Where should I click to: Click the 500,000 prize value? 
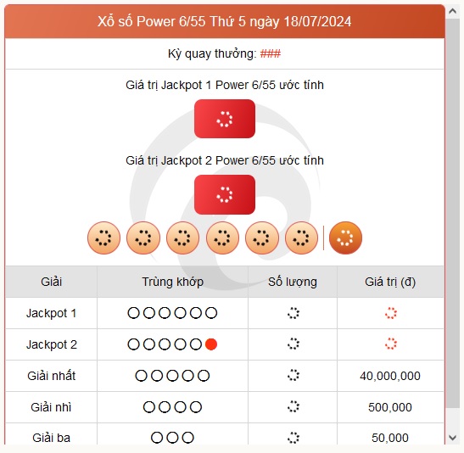pyautogui.click(x=390, y=407)
